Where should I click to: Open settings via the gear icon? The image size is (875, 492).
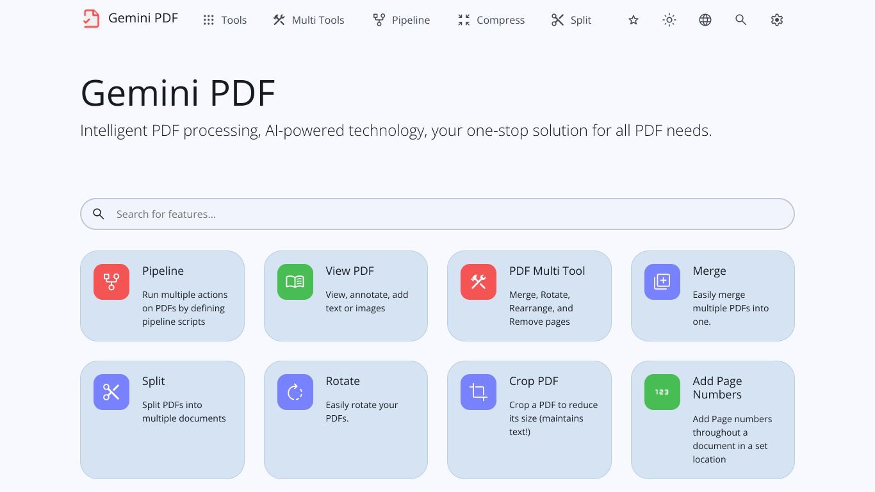[x=777, y=20]
